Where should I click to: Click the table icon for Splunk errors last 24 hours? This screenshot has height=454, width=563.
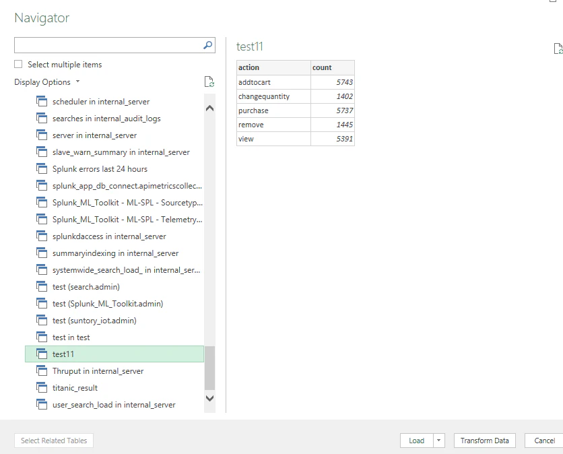pyautogui.click(x=42, y=169)
